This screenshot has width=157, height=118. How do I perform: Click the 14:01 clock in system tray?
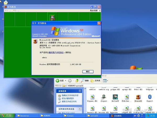click(x=152, y=116)
